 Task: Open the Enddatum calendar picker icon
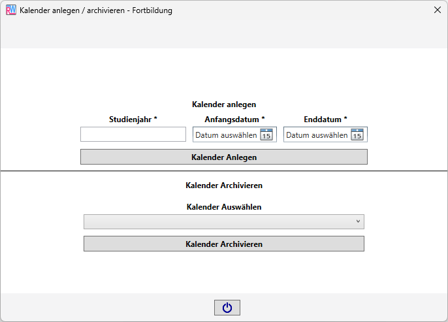point(357,135)
